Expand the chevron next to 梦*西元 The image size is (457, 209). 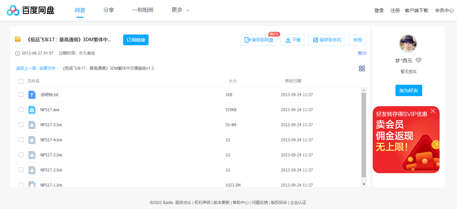(x=418, y=60)
